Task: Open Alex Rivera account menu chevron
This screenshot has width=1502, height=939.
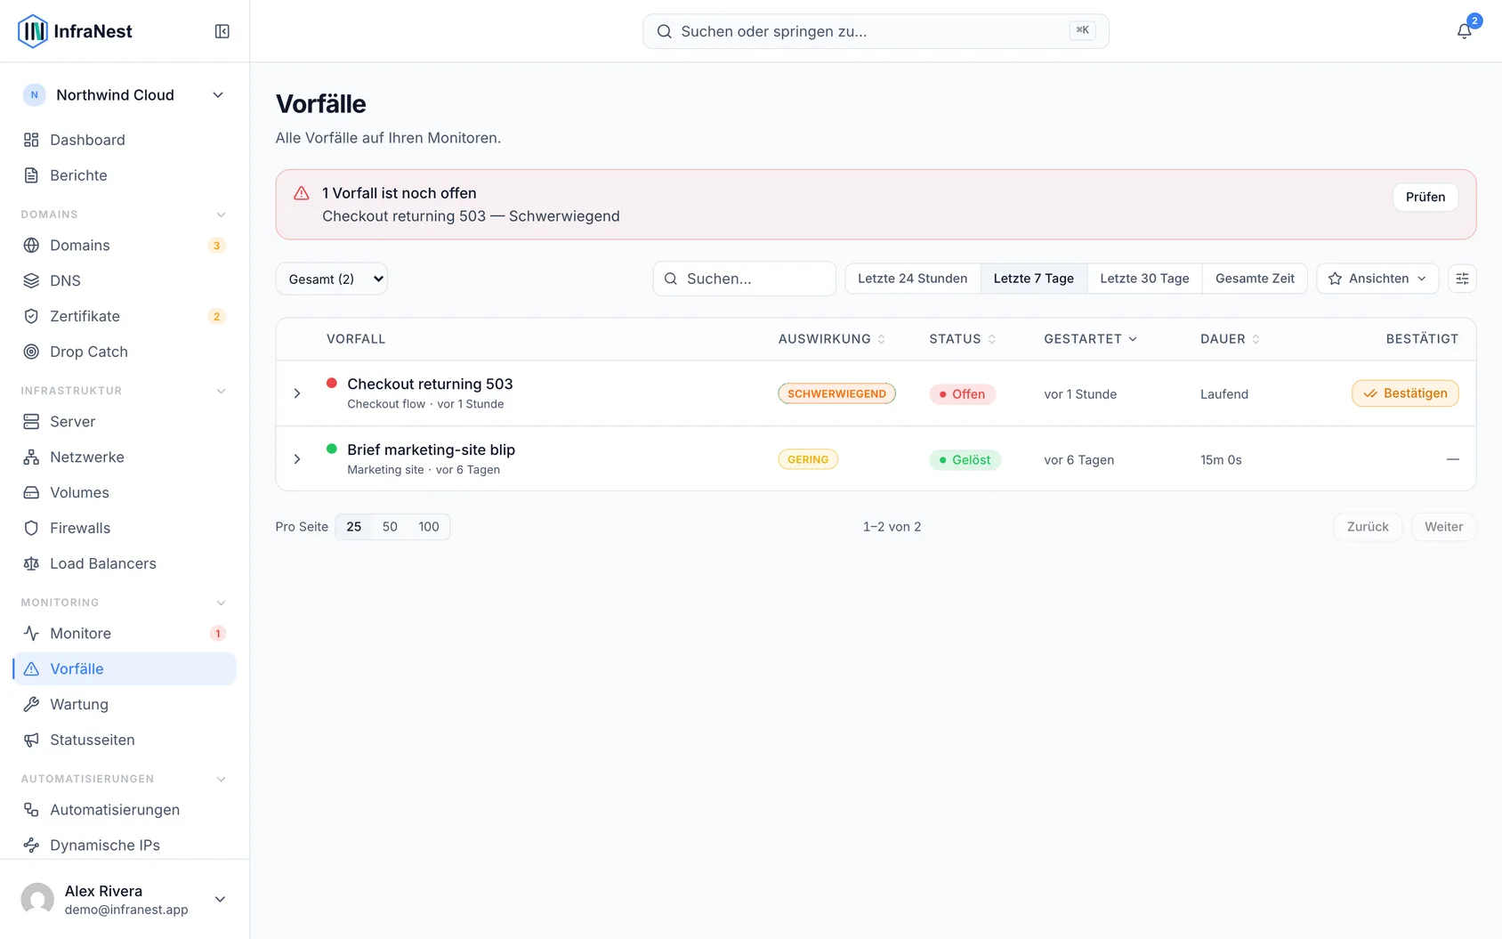Action: click(220, 899)
